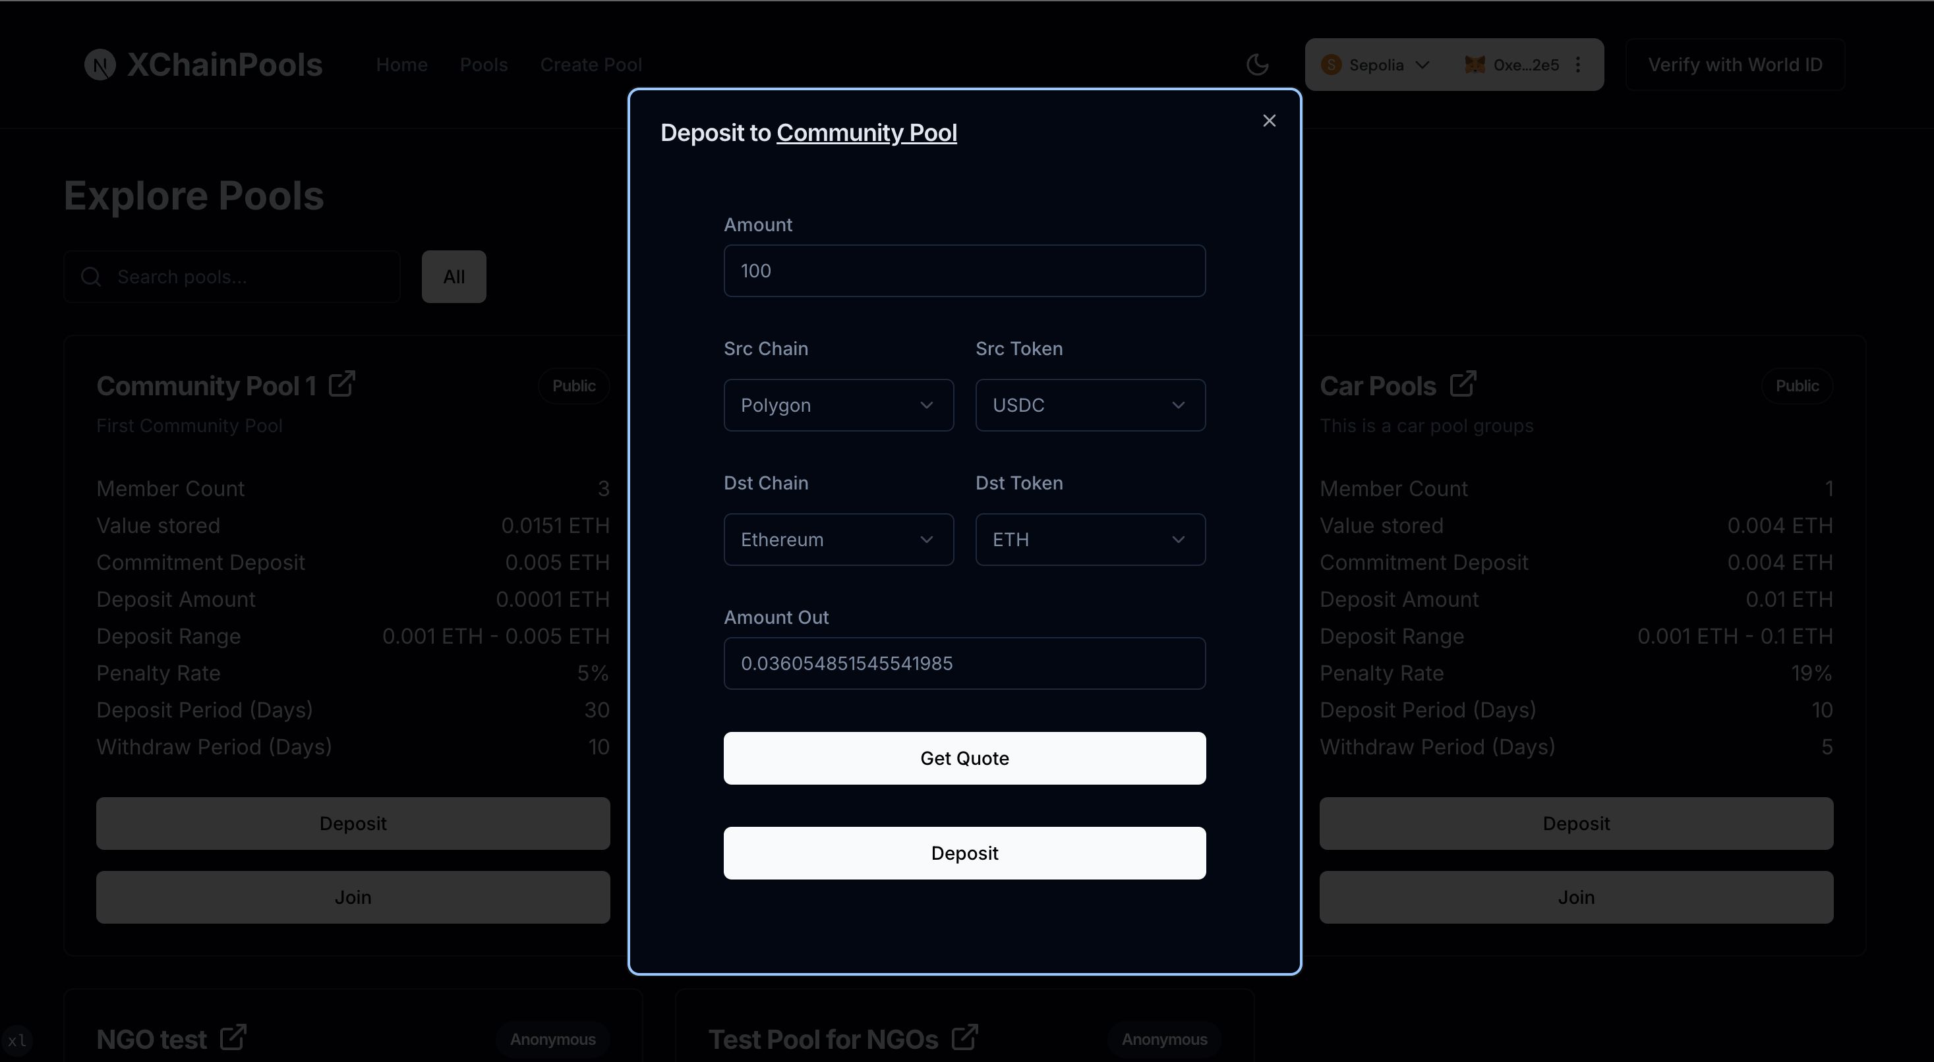1934x1062 pixels.
Task: Click the Get Quote button
Action: [964, 758]
